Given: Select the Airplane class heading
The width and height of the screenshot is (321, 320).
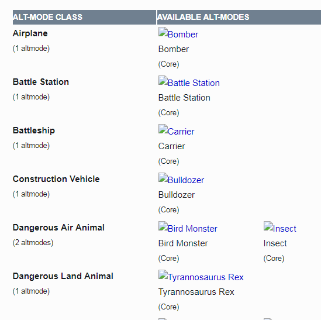Looking at the screenshot, I should (30, 33).
